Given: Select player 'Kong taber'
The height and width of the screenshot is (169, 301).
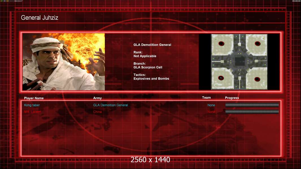Looking at the screenshot, I should coord(32,105).
